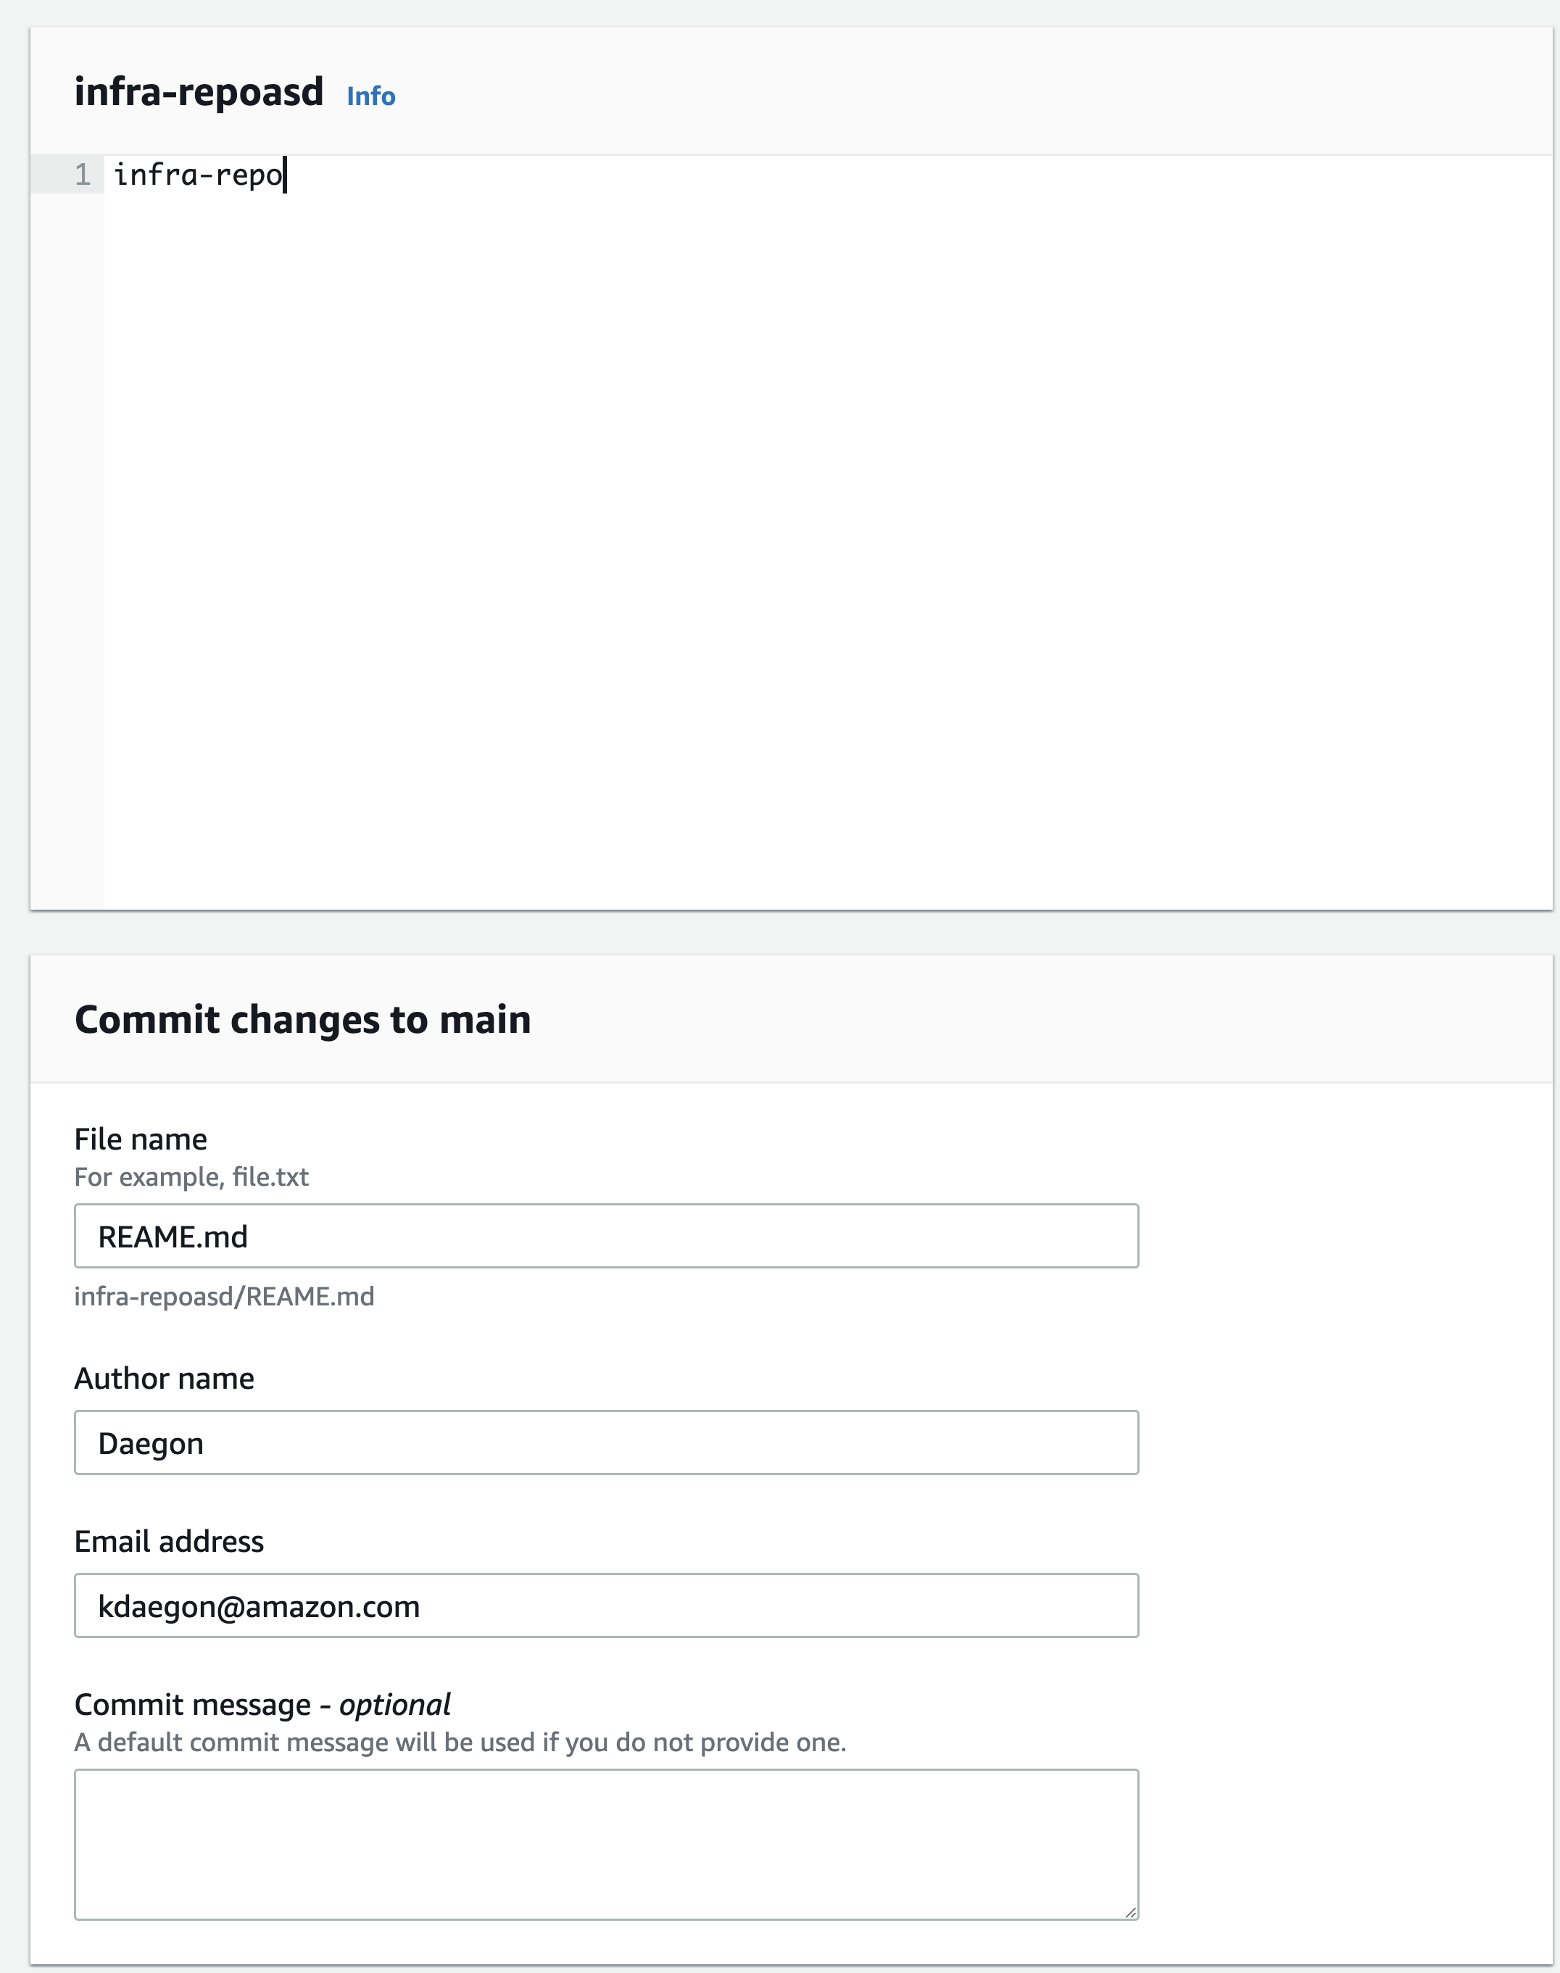Click the default commit message hint text
Image resolution: width=1560 pixels, height=1973 pixels.
(460, 1742)
